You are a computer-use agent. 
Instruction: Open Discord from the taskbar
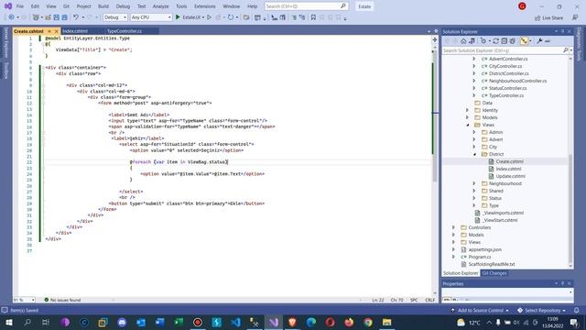(122, 322)
